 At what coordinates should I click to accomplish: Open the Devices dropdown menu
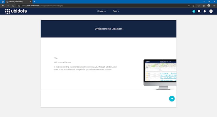(x=102, y=11)
